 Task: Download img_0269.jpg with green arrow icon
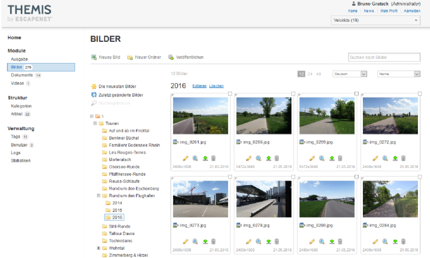click(x=331, y=158)
